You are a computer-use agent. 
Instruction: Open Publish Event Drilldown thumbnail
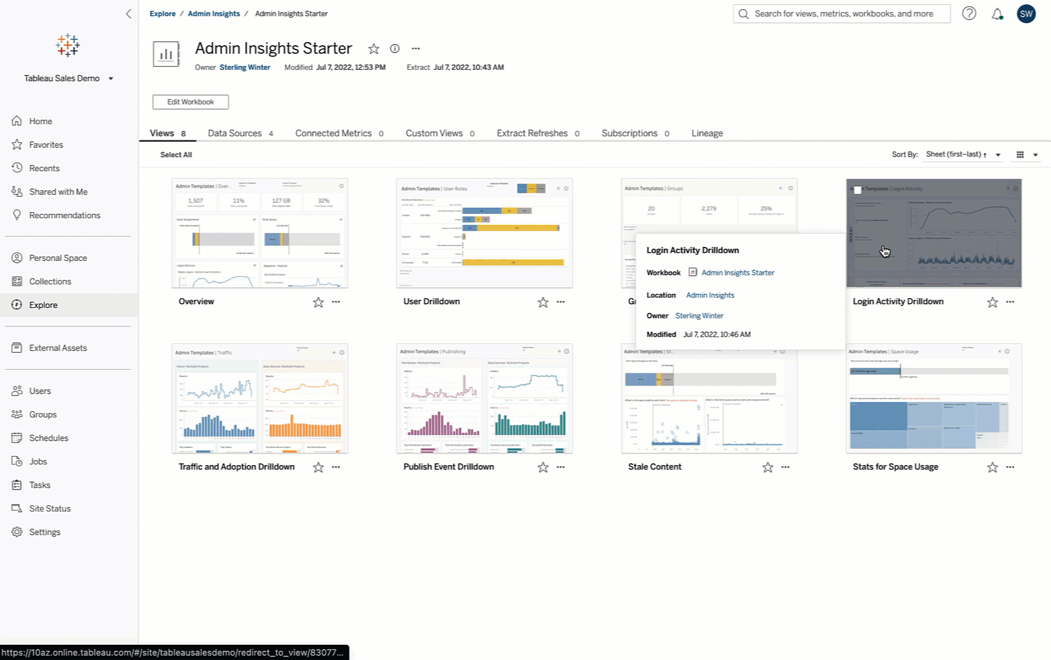484,398
